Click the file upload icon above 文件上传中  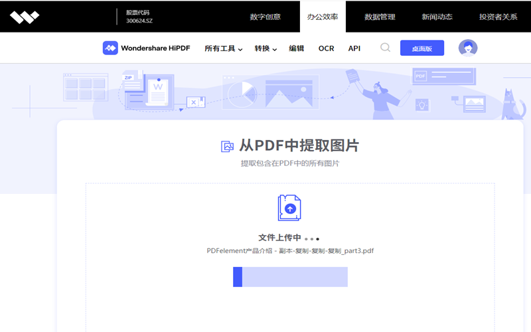coord(289,208)
